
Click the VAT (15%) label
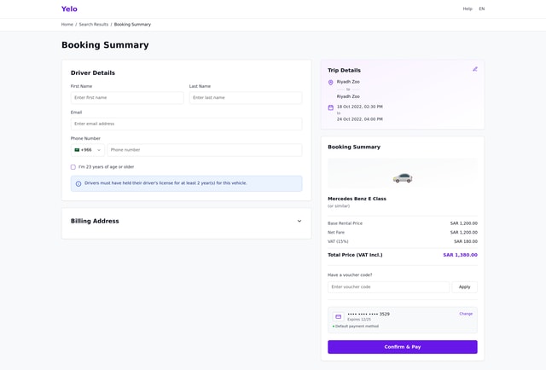(x=338, y=241)
